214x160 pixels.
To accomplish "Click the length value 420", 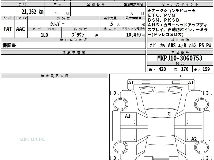I will pyautogui.click(x=162, y=69).
